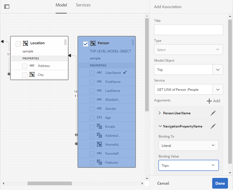
Task: Uncheck the Person model object checkbox
Action: [86, 44]
